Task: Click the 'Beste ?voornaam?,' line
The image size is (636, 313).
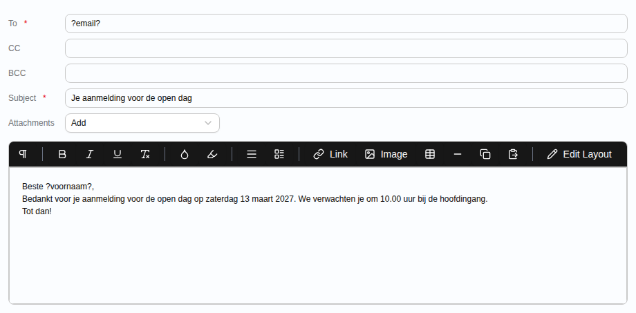Action: [58, 187]
